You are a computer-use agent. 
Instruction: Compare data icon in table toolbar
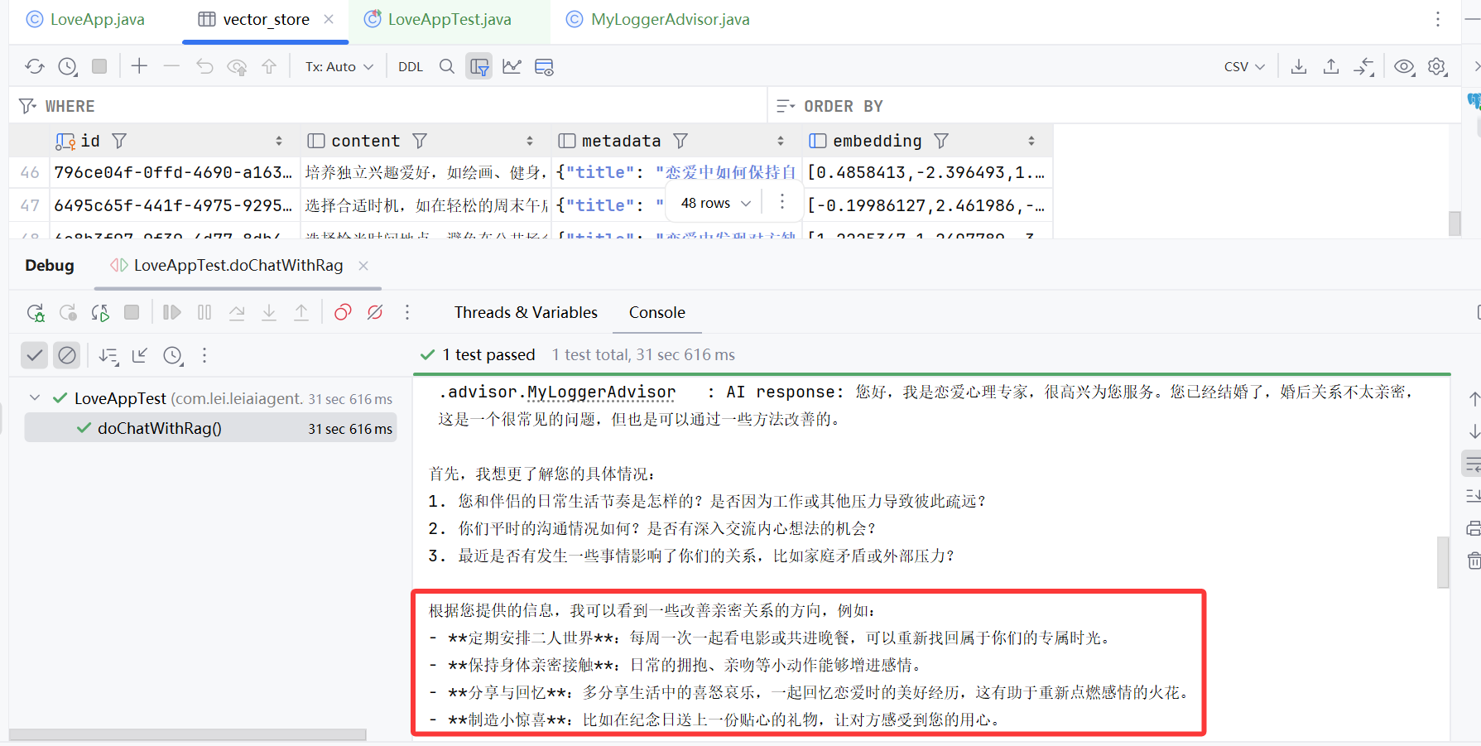1363,66
